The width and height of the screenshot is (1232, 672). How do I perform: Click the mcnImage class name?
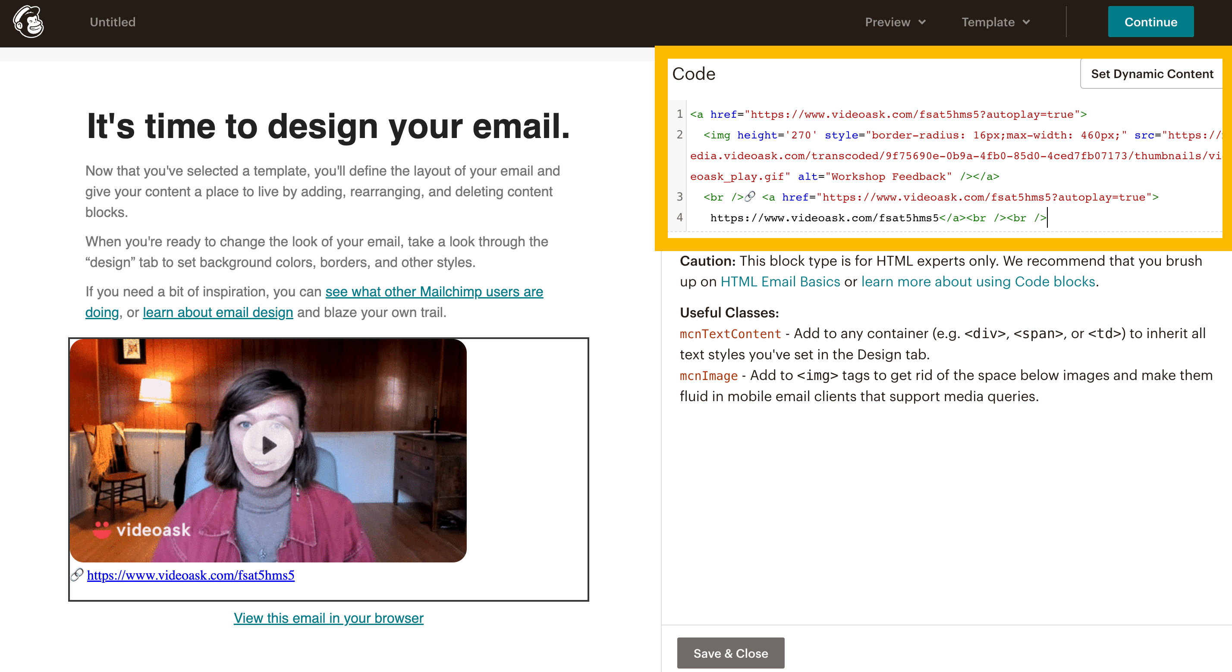(x=708, y=375)
